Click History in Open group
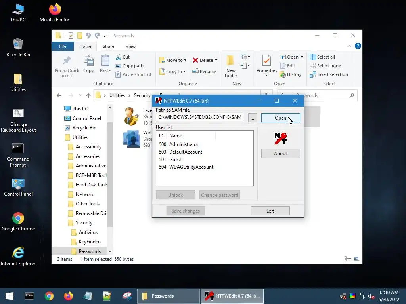The width and height of the screenshot is (406, 304). [x=291, y=74]
